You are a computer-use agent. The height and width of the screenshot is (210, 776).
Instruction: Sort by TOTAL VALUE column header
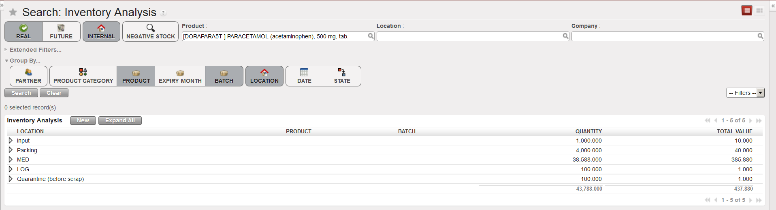pos(734,131)
